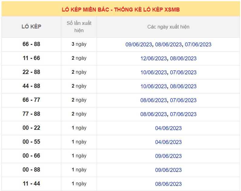Click the Số lần xuất hiện column header

79,27
